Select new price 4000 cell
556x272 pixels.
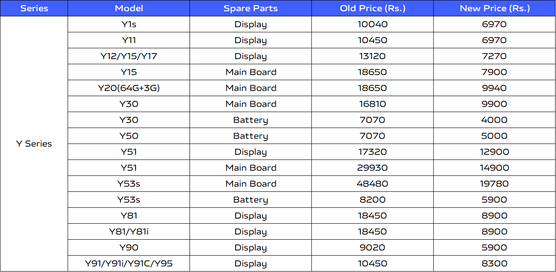pos(494,120)
